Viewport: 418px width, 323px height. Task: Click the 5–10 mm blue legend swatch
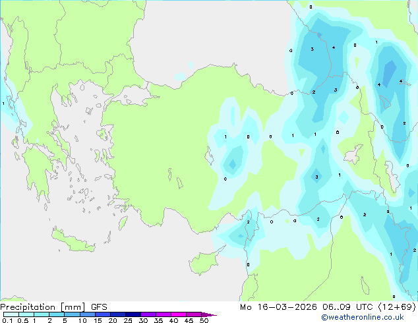(x=72, y=314)
